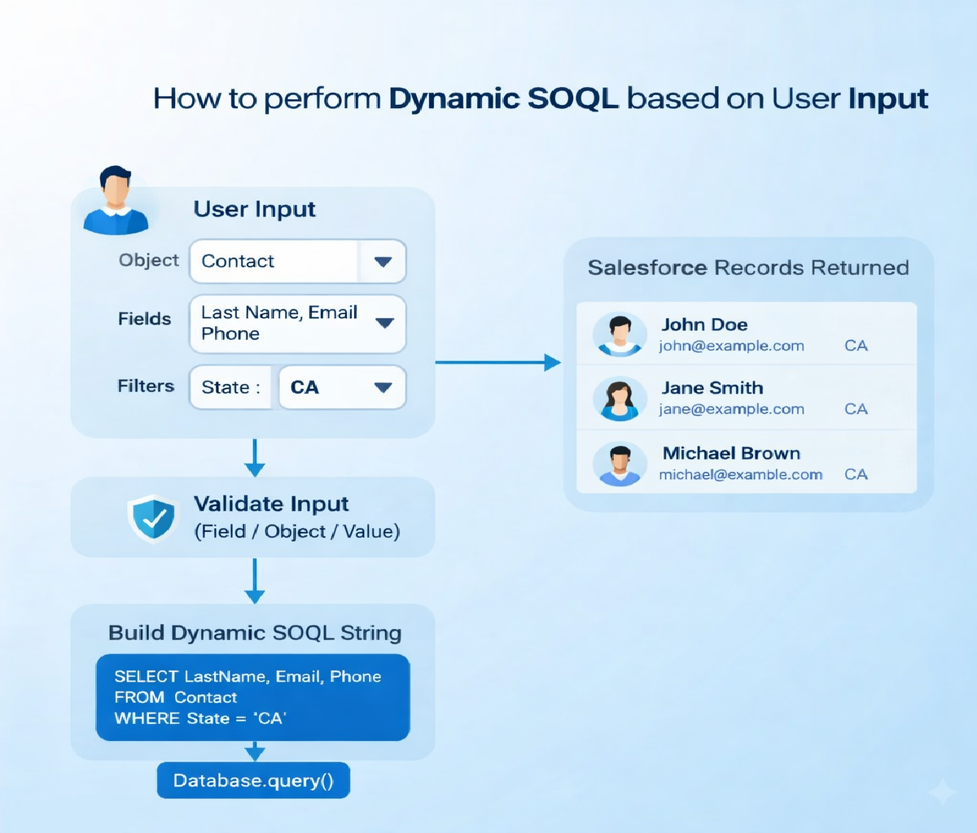Click John Doe's avatar thumbnail
The image size is (977, 833).
point(620,334)
